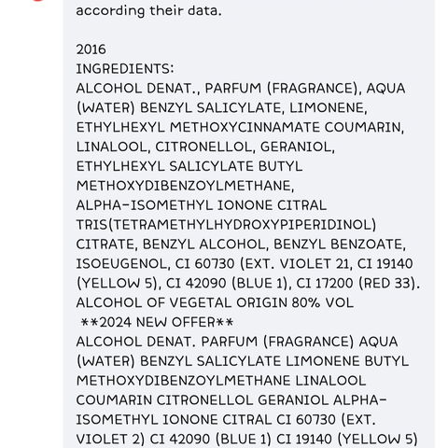Click 'ALPHA-ISOMETHYL IONONE CITRAL' on one line
Image resolution: width=448 pixels, height=448 pixels.
(x=202, y=205)
